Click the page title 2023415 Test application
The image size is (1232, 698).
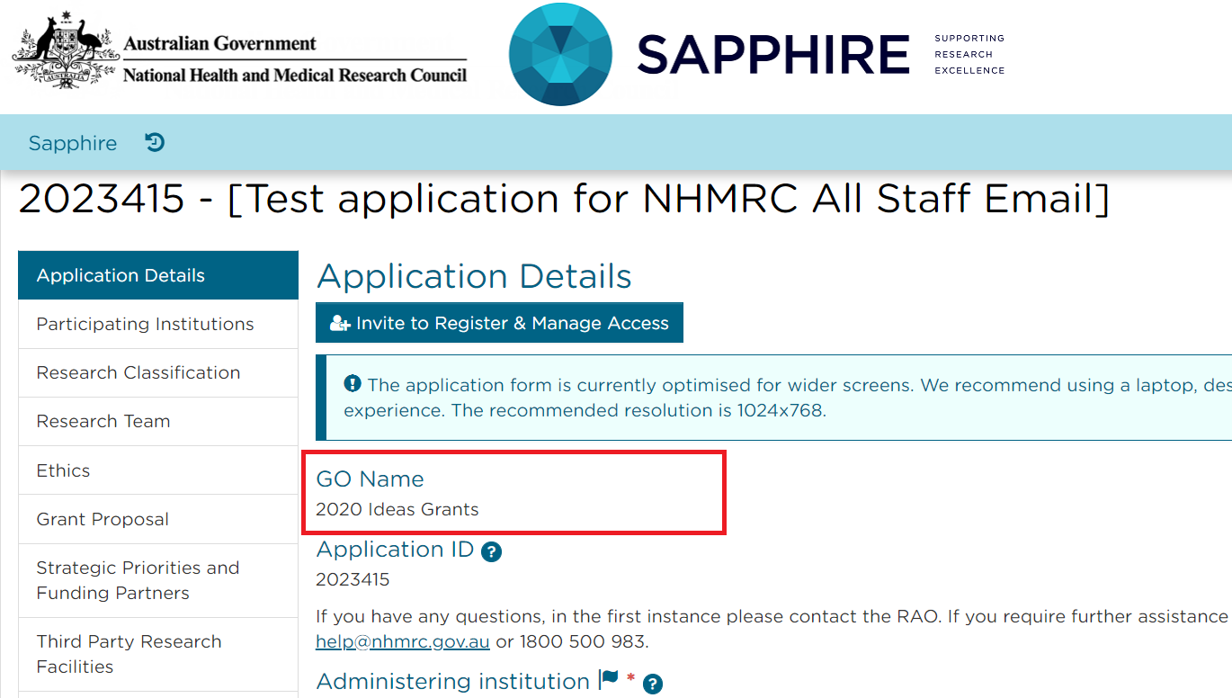pos(564,199)
